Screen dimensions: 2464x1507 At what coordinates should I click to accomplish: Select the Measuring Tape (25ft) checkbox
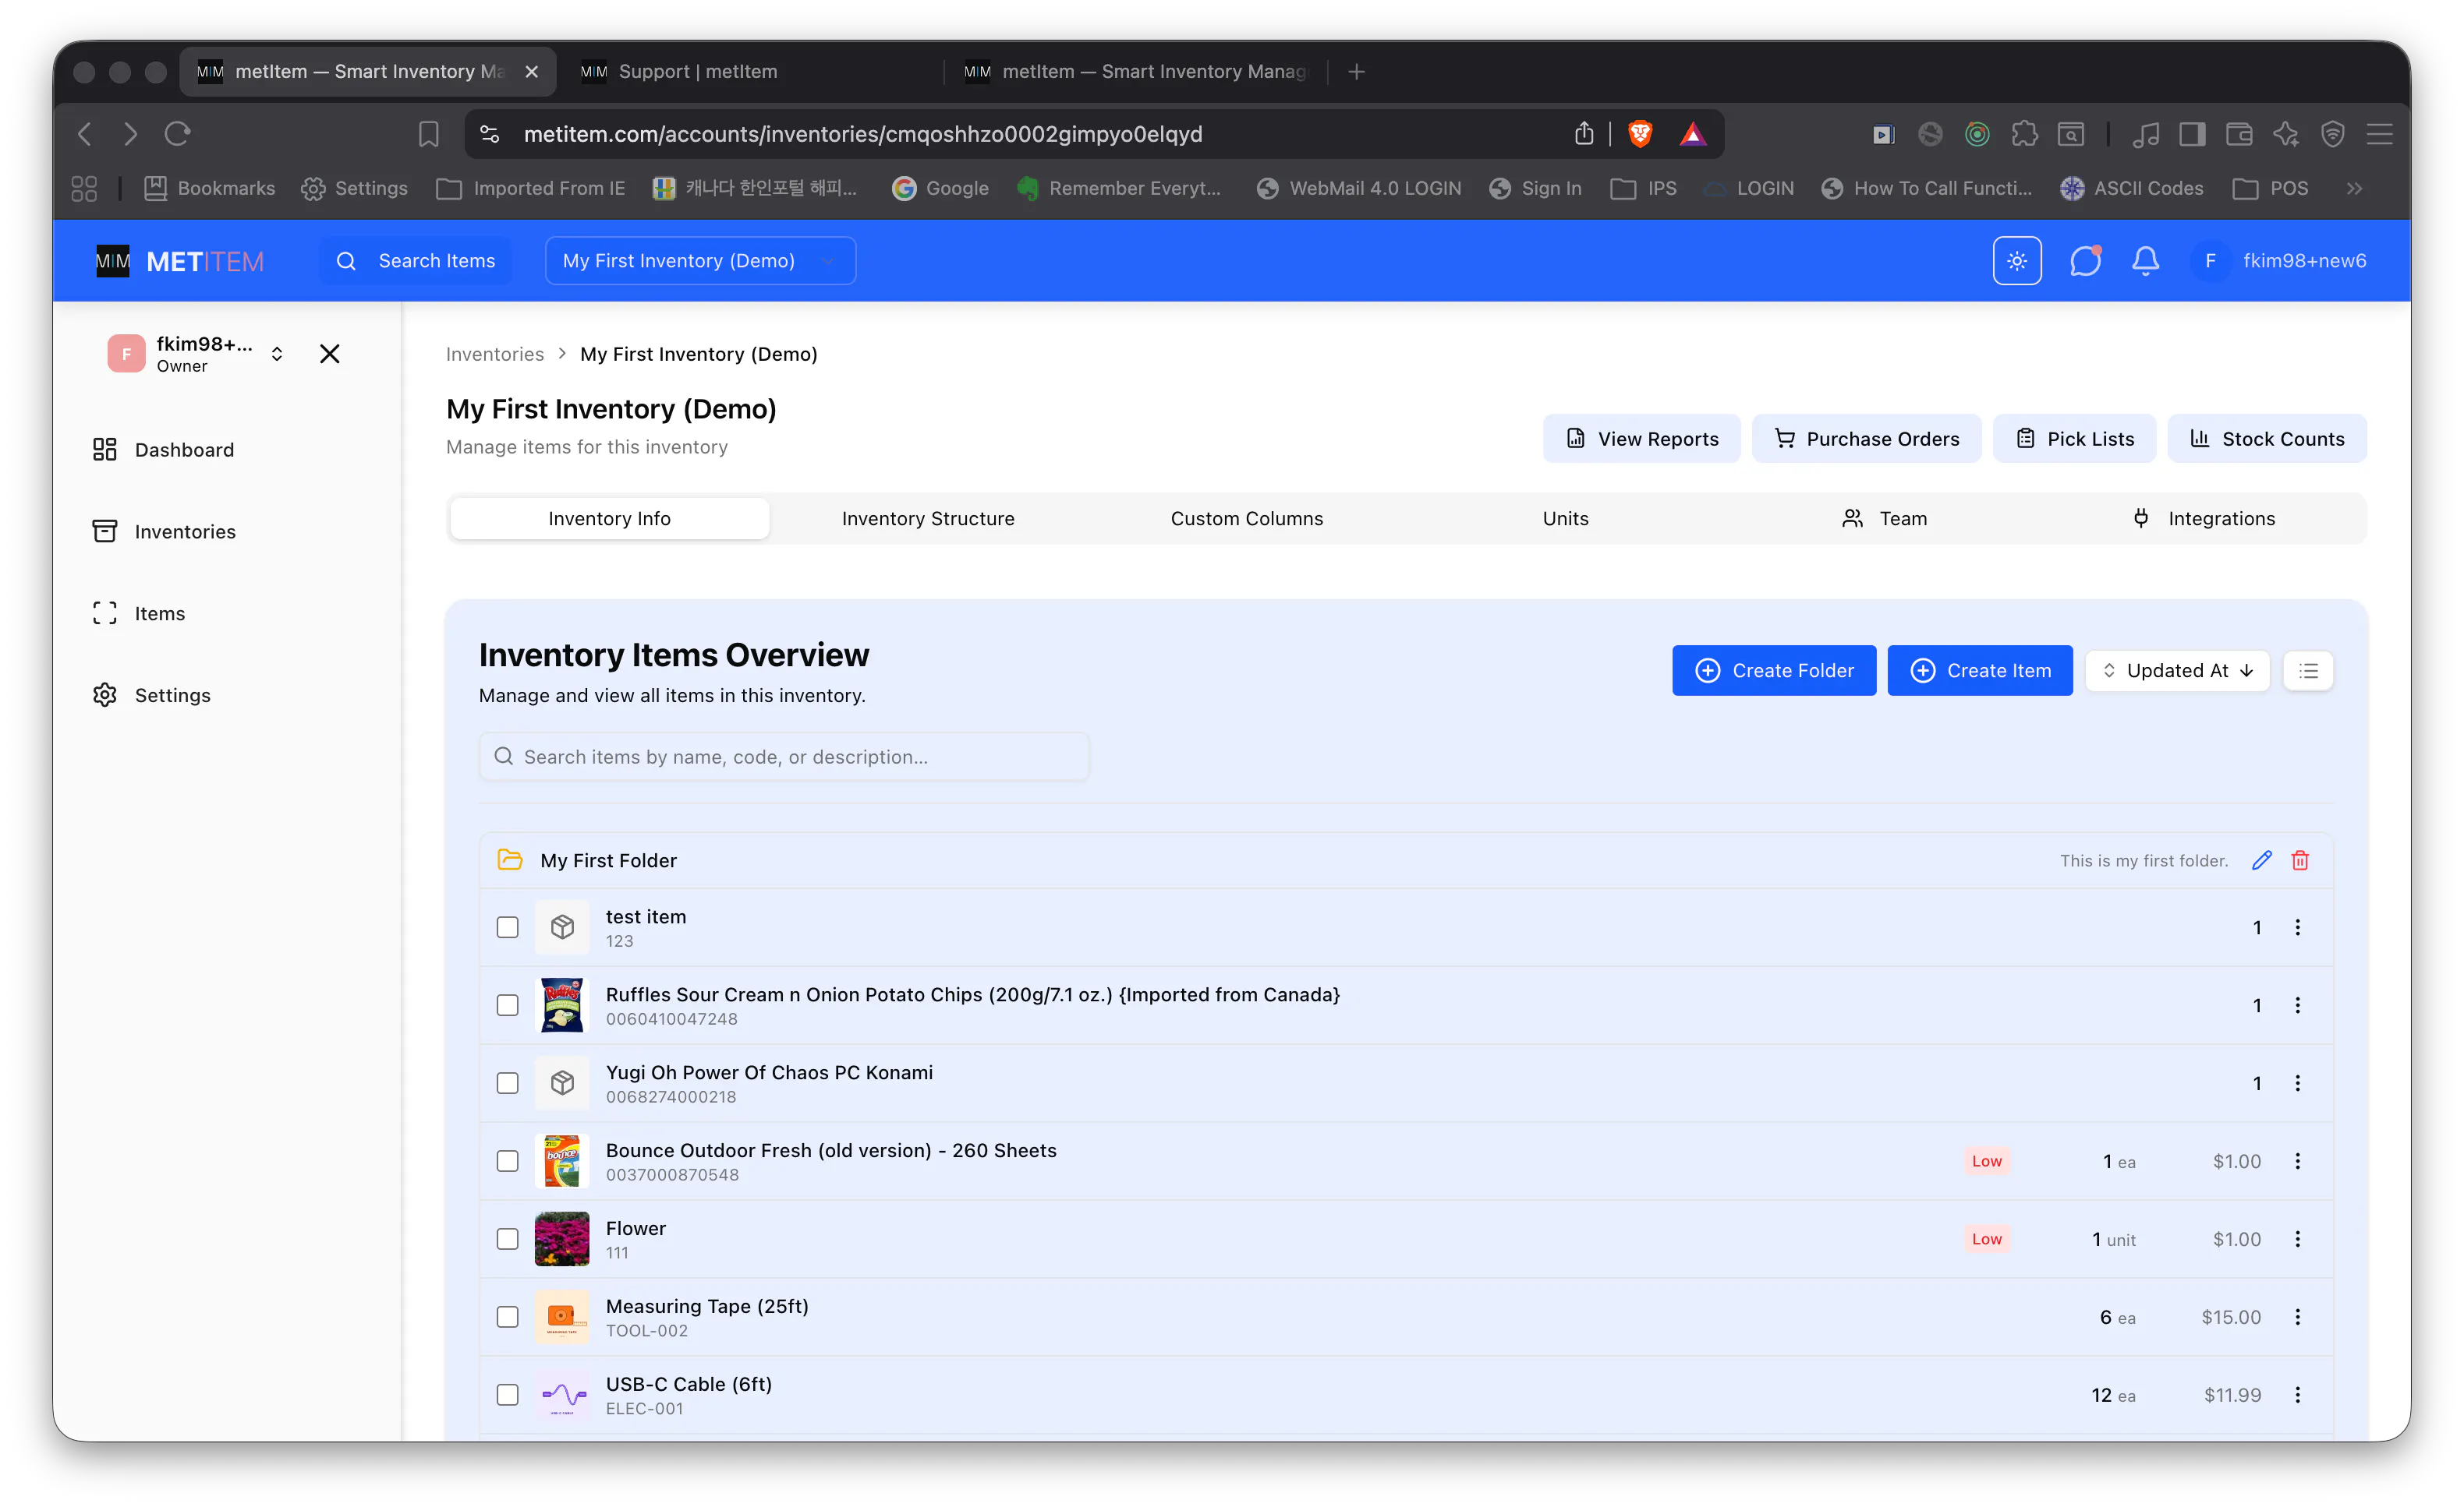point(508,1317)
